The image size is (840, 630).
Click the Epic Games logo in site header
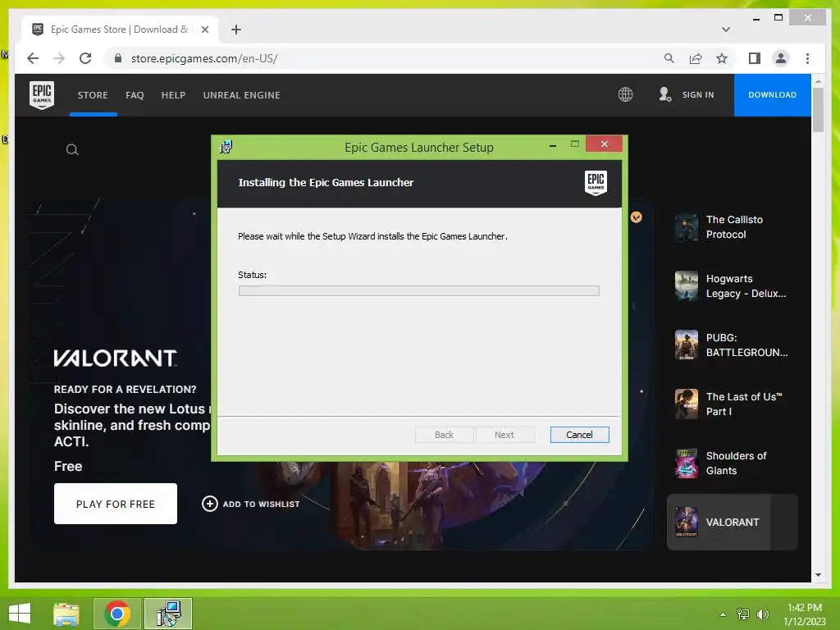click(42, 95)
